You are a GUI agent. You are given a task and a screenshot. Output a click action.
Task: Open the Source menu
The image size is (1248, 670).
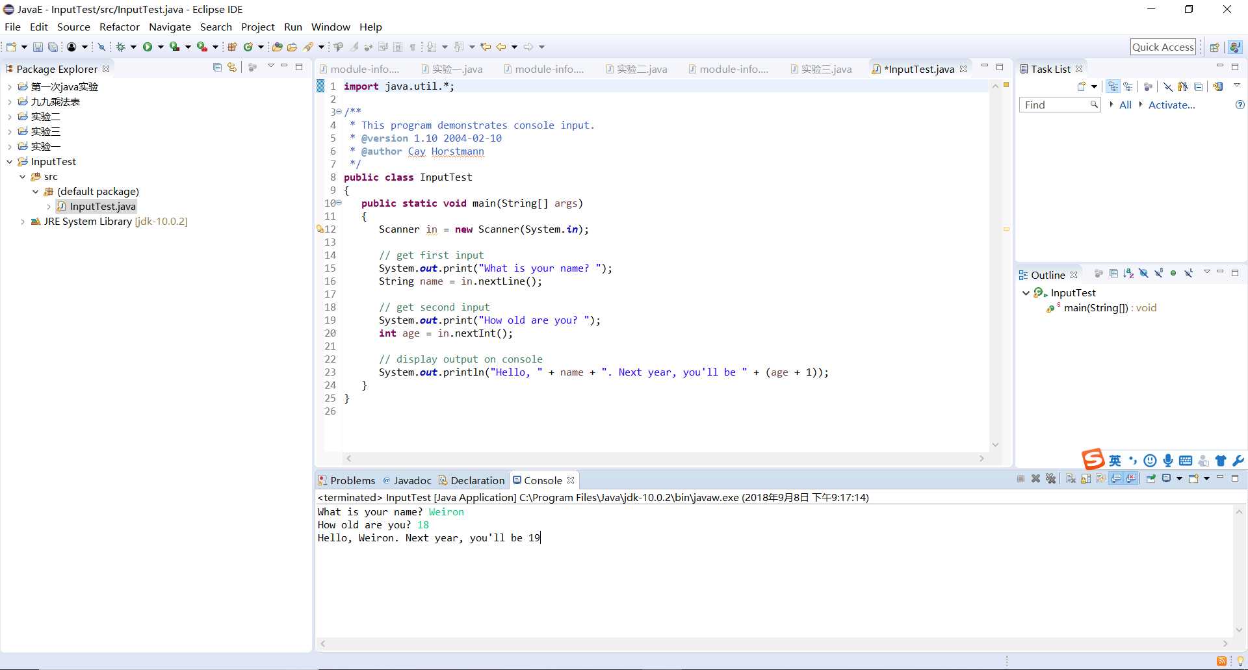(x=73, y=27)
